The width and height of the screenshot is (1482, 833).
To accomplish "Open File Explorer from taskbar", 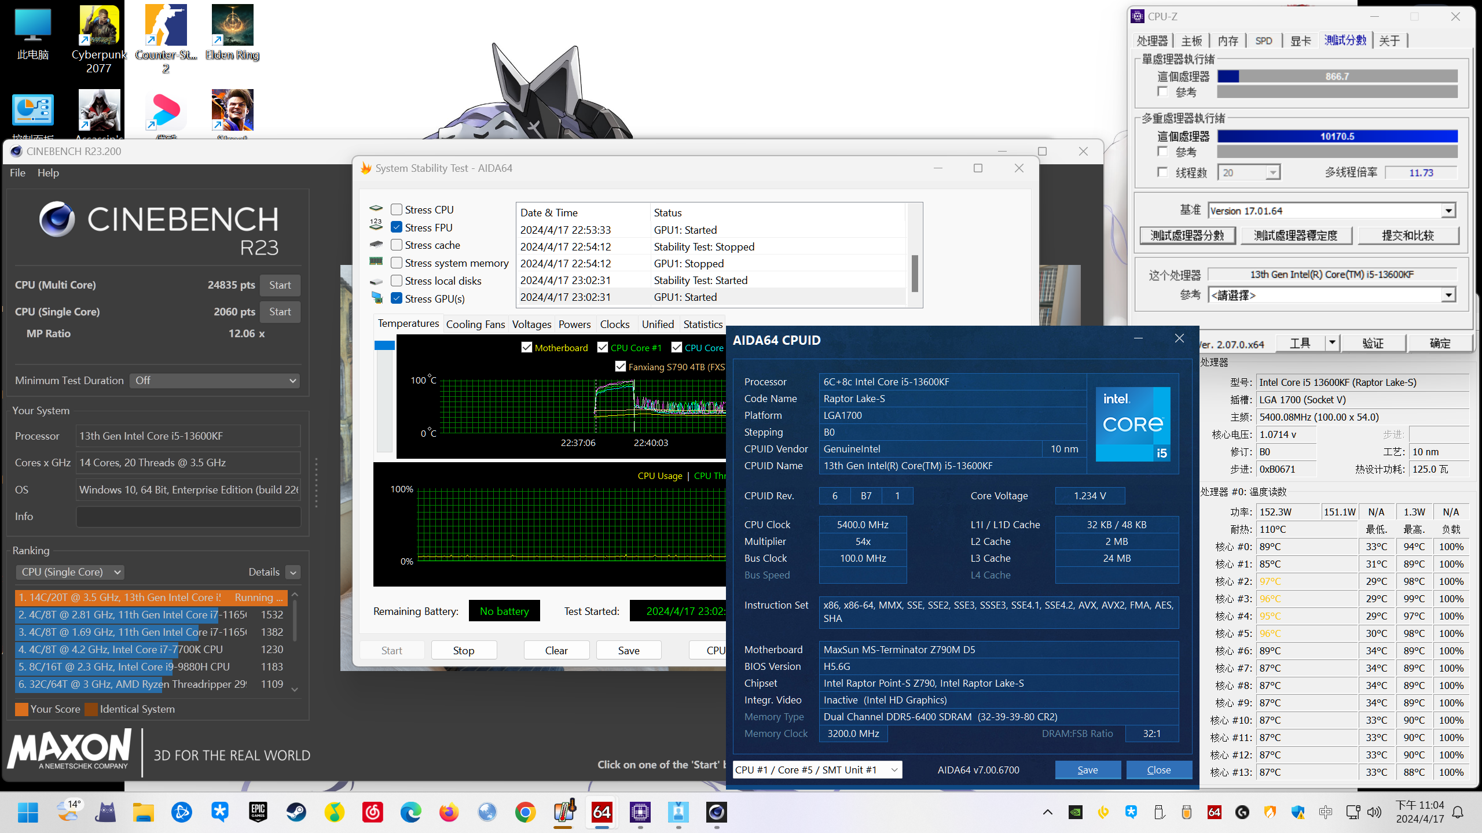I will pyautogui.click(x=143, y=812).
